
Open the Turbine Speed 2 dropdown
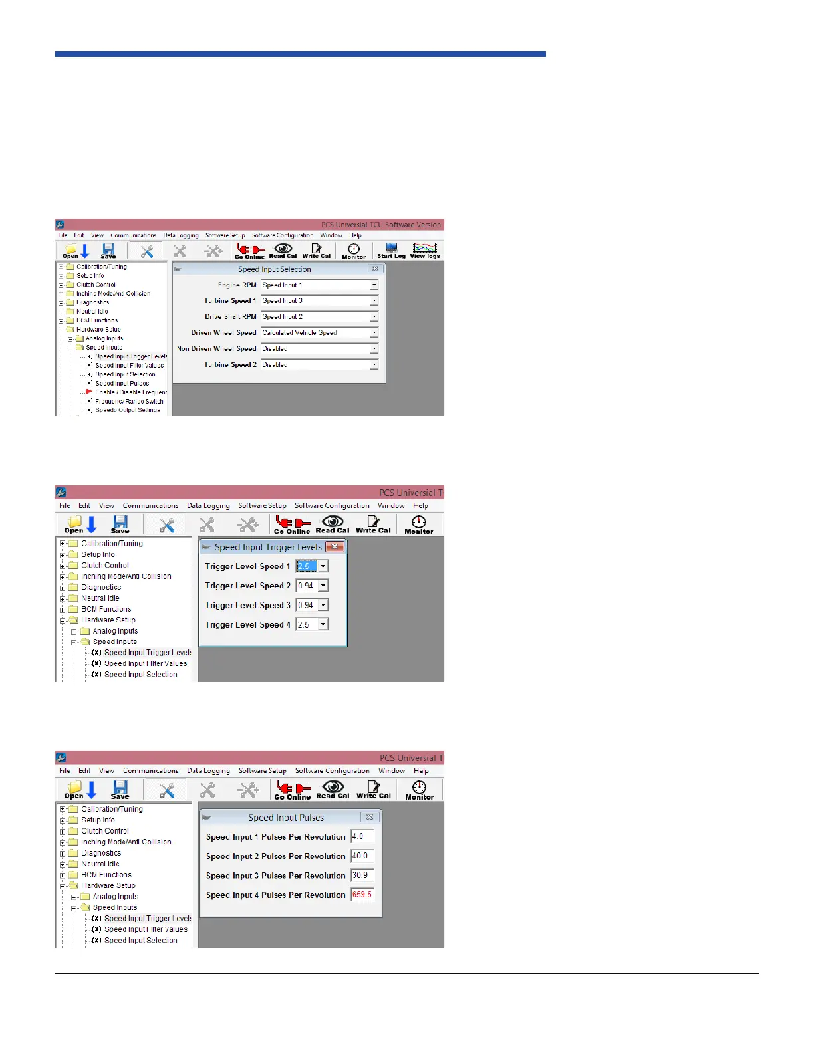coord(374,365)
